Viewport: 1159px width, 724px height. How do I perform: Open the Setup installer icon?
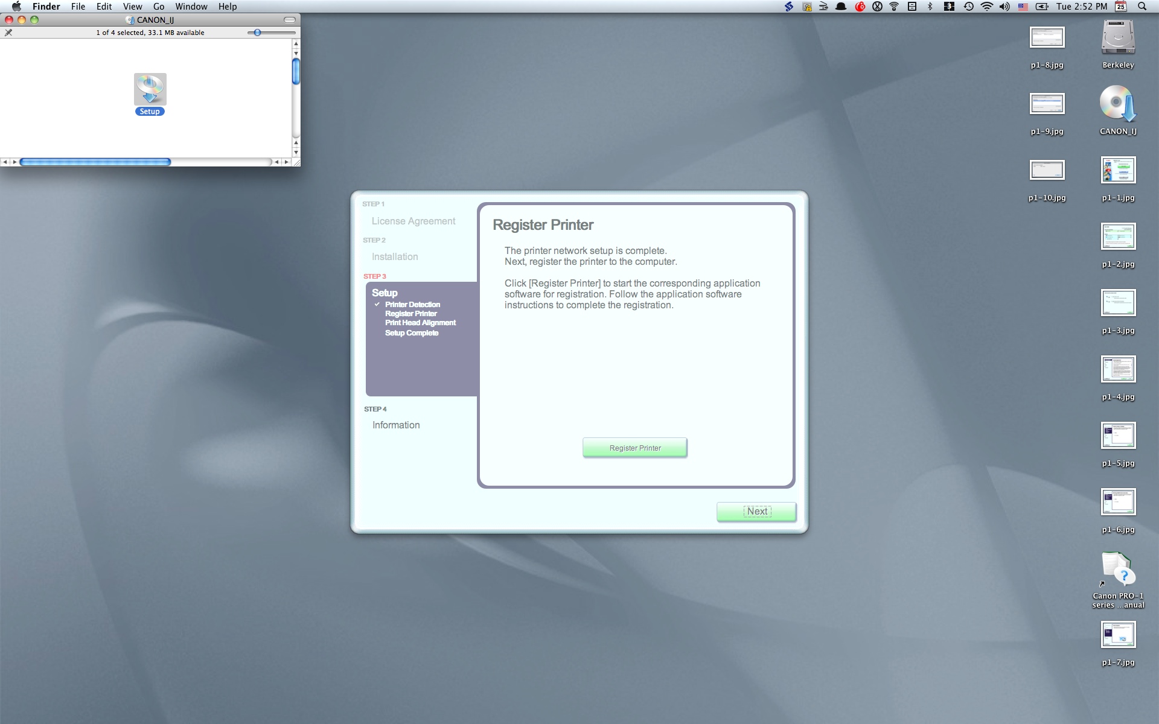click(150, 90)
